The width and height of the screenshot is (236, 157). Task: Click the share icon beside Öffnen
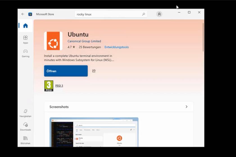94,71
